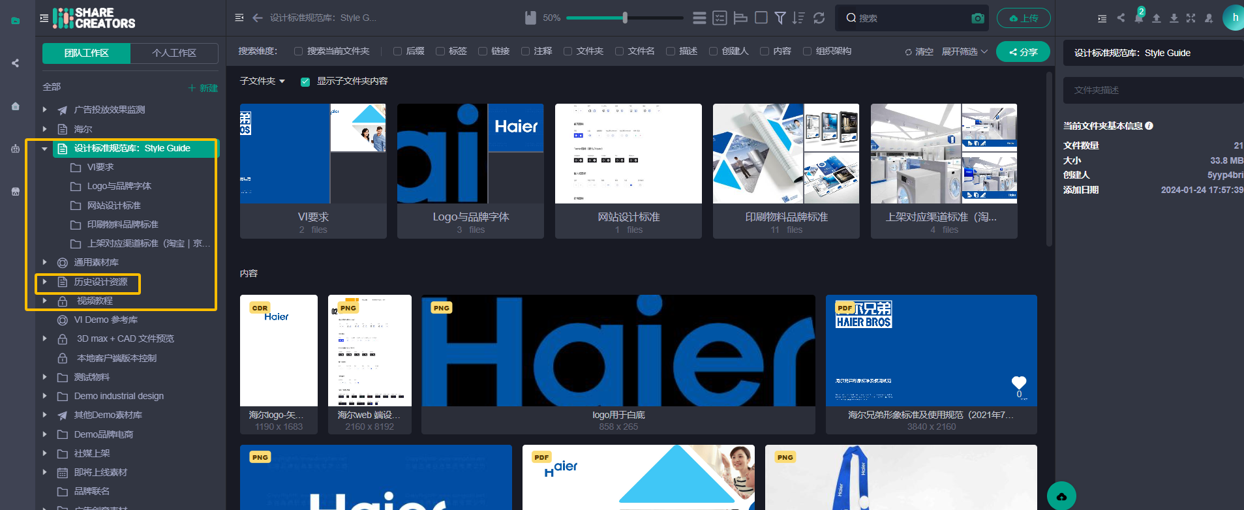Viewport: 1244px width, 510px height.
Task: Check the 注释 search dimension checkbox
Action: pyautogui.click(x=525, y=51)
